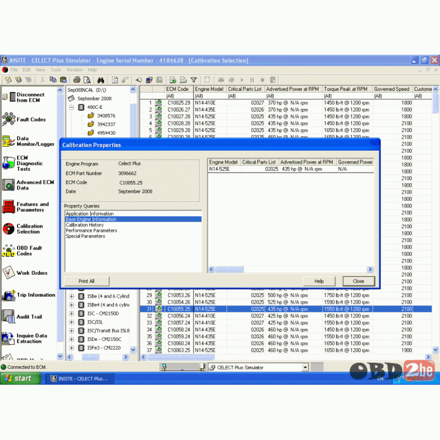Screen dimensions: 440x440
Task: Open the Tools menu
Action: point(55,69)
